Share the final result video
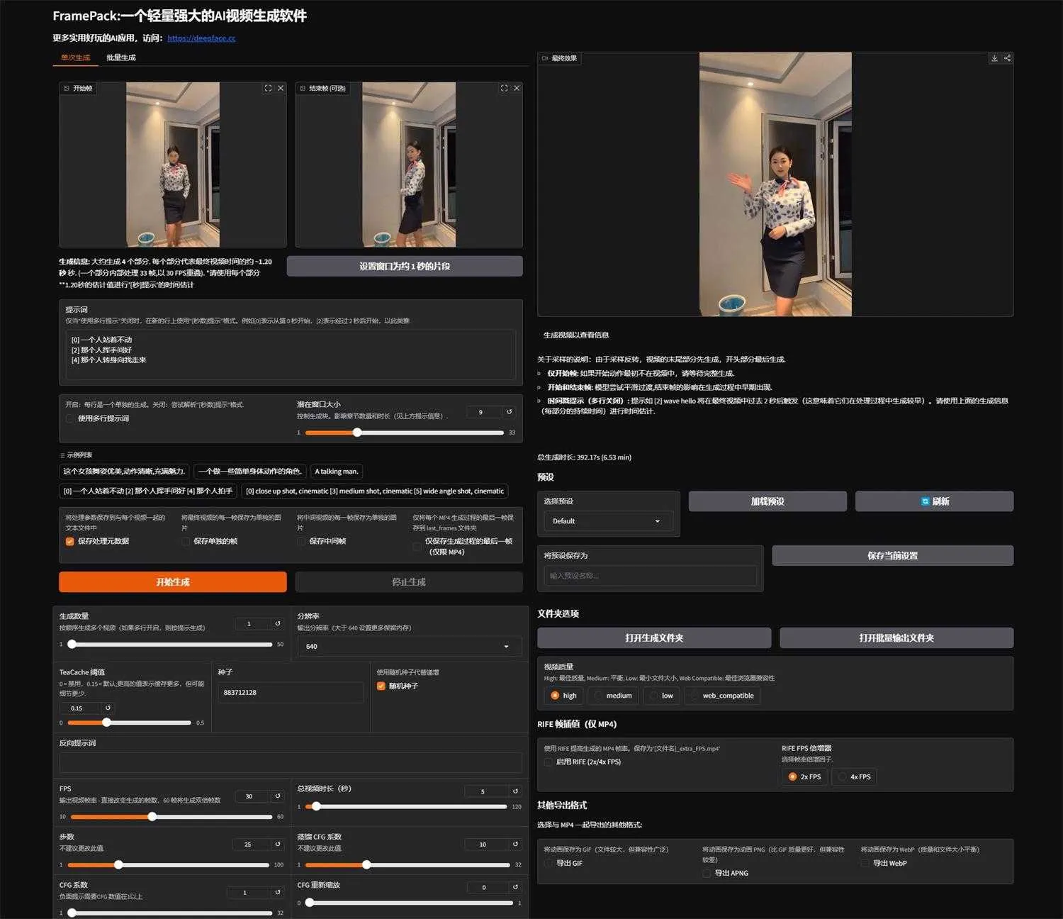Viewport: 1063px width, 919px height. [1007, 58]
